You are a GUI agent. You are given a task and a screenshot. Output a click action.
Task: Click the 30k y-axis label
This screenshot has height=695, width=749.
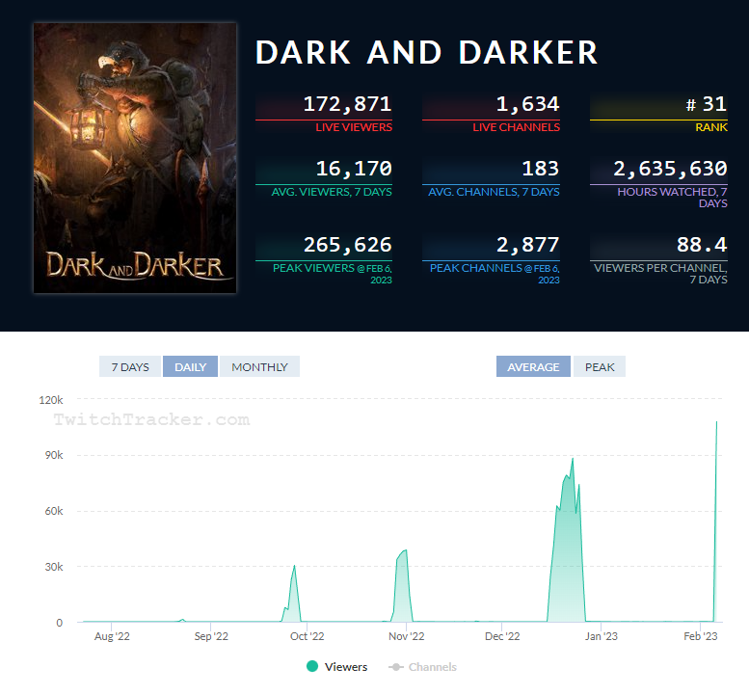click(x=54, y=567)
